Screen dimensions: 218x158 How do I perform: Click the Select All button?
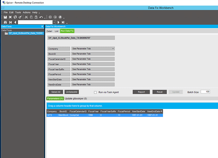(x=56, y=92)
